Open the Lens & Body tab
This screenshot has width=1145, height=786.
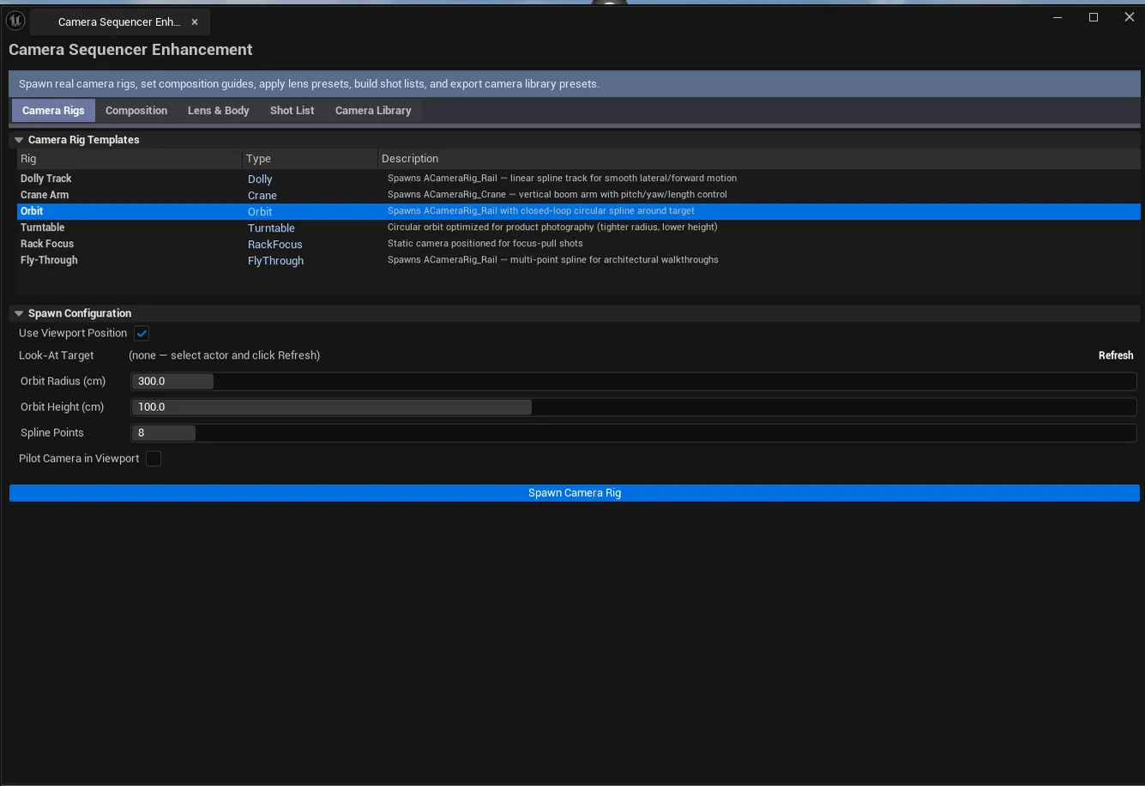tap(218, 111)
